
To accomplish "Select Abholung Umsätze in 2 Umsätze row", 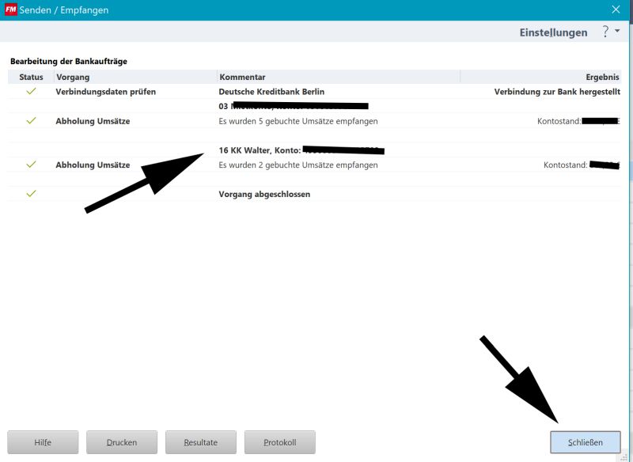I will pos(93,165).
